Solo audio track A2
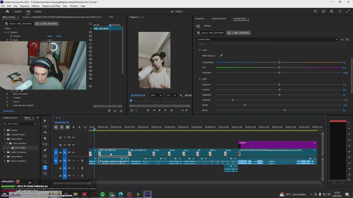353x198 pixels. point(78,168)
